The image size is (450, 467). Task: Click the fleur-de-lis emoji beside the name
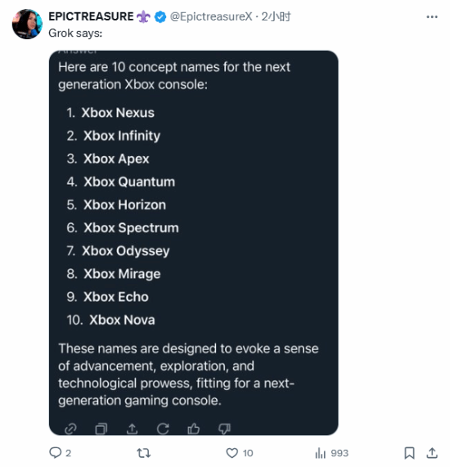144,16
